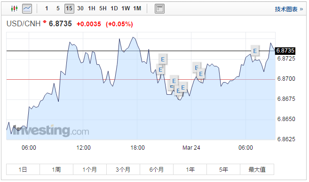Image resolution: width=309 pixels, height=182 pixels.
Task: Set interval to 1 minute
Action: click(x=47, y=8)
